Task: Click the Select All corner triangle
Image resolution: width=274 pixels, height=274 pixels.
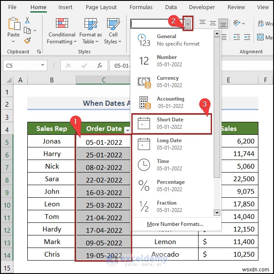Action: (x=9, y=80)
